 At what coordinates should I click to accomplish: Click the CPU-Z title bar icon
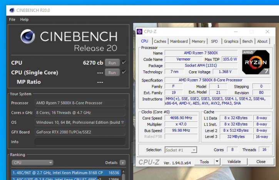tap(139, 31)
